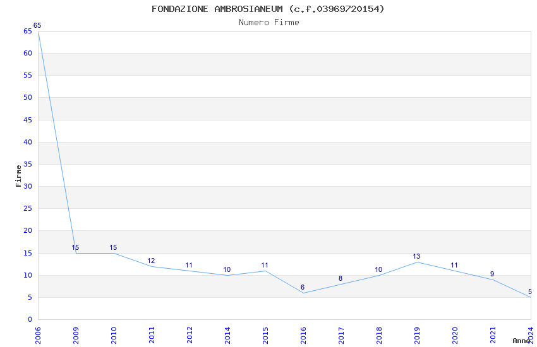The height and width of the screenshot is (347, 537).
Task: Click the x-axis year 2014
Action: 227,335
